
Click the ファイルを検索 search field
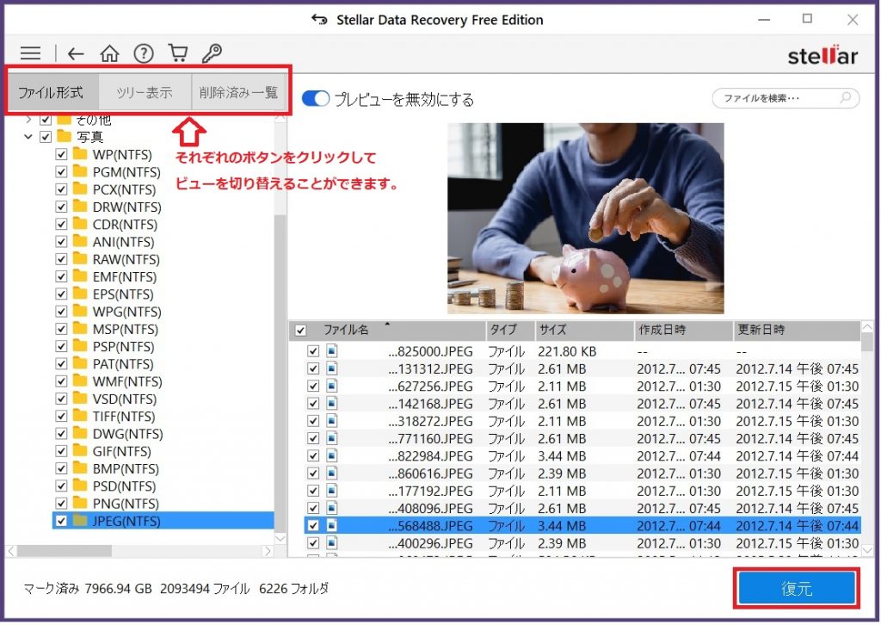pyautogui.click(x=785, y=98)
